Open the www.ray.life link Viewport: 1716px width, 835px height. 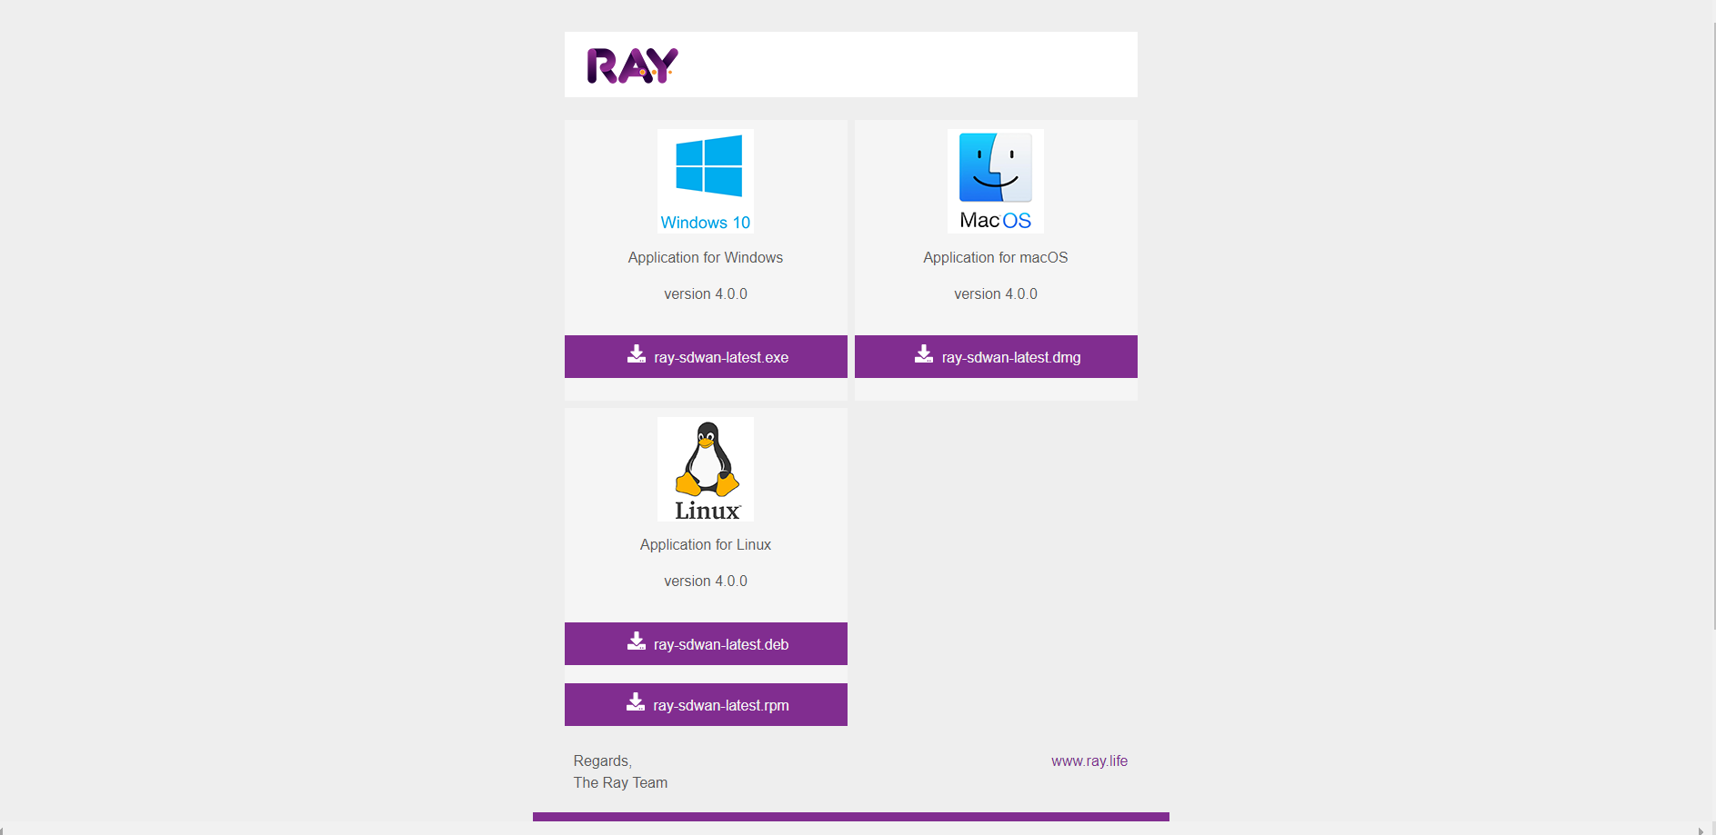[x=1089, y=761]
